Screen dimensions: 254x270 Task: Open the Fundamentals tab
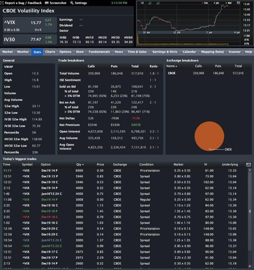(x=99, y=52)
